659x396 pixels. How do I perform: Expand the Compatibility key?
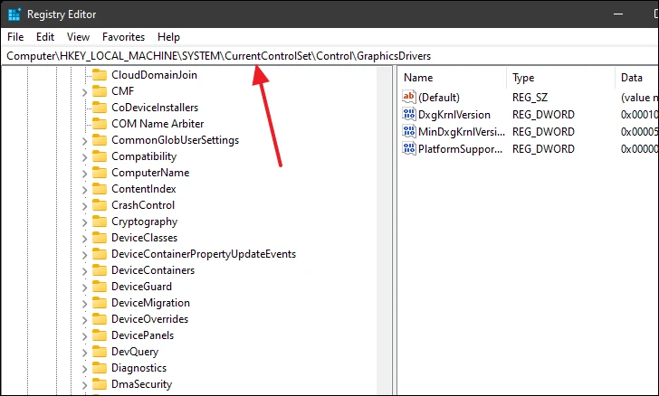(84, 157)
